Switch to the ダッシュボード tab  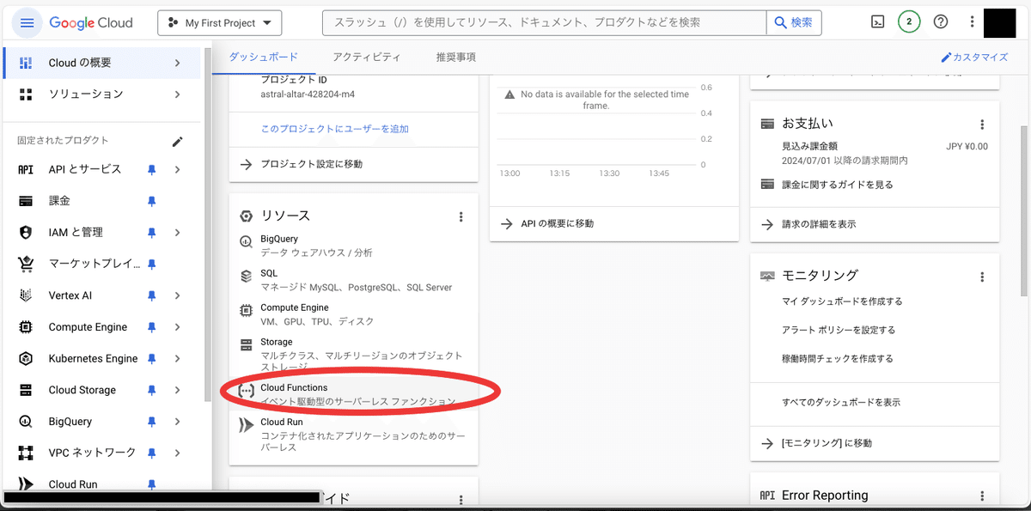[263, 57]
